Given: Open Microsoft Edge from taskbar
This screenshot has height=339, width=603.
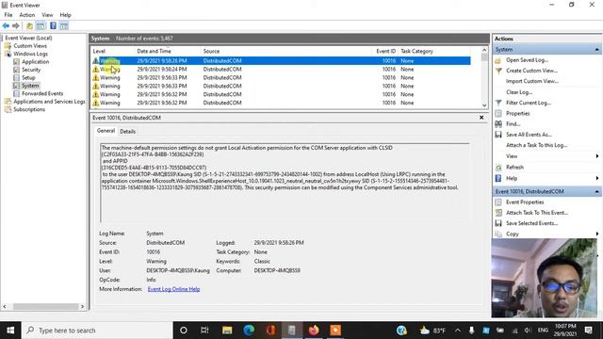Looking at the screenshot, I should tap(249, 331).
